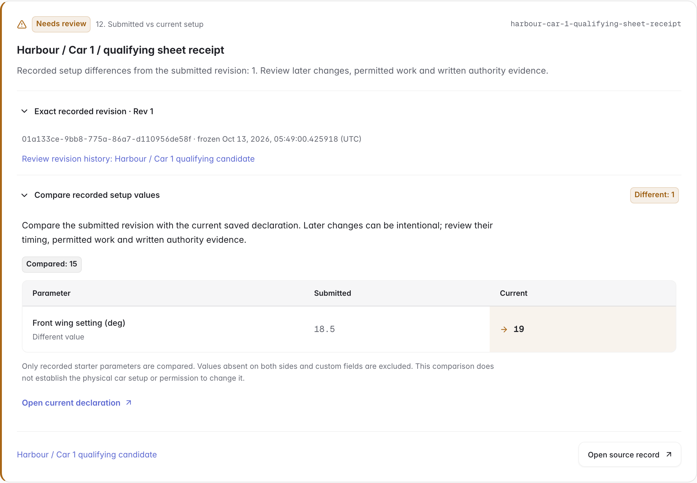Click the Current column header
This screenshot has height=483, width=697.
[513, 293]
